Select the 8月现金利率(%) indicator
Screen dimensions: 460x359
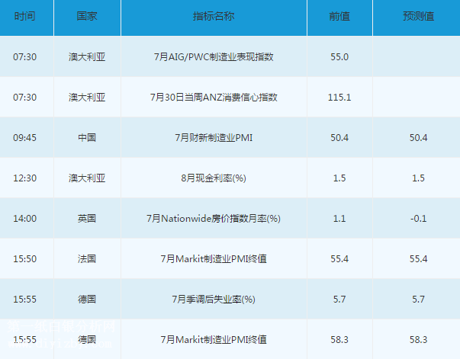pos(214,178)
